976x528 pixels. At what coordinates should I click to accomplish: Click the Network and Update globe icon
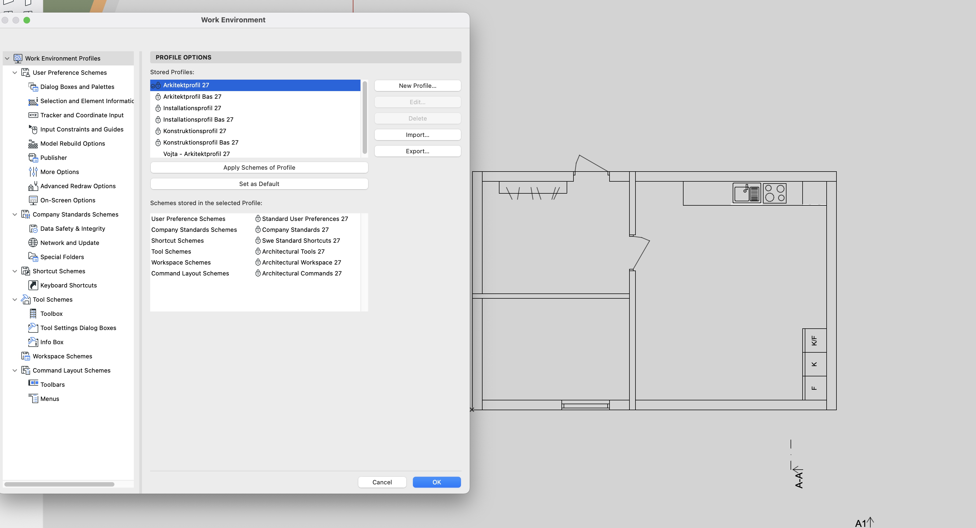click(33, 243)
